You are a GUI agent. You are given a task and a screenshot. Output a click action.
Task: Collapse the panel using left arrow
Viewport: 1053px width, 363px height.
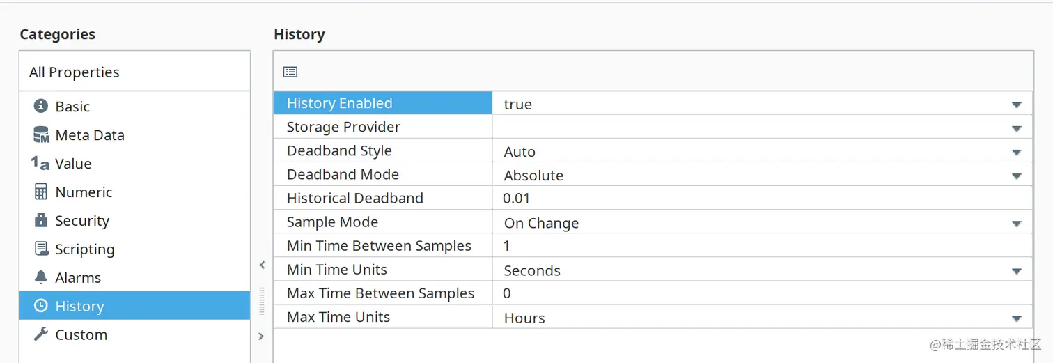pyautogui.click(x=262, y=265)
